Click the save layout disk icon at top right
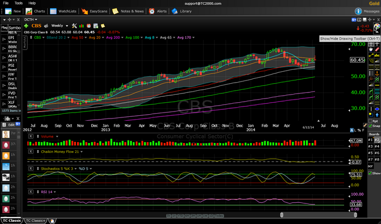381x224 pixels. 364,20
